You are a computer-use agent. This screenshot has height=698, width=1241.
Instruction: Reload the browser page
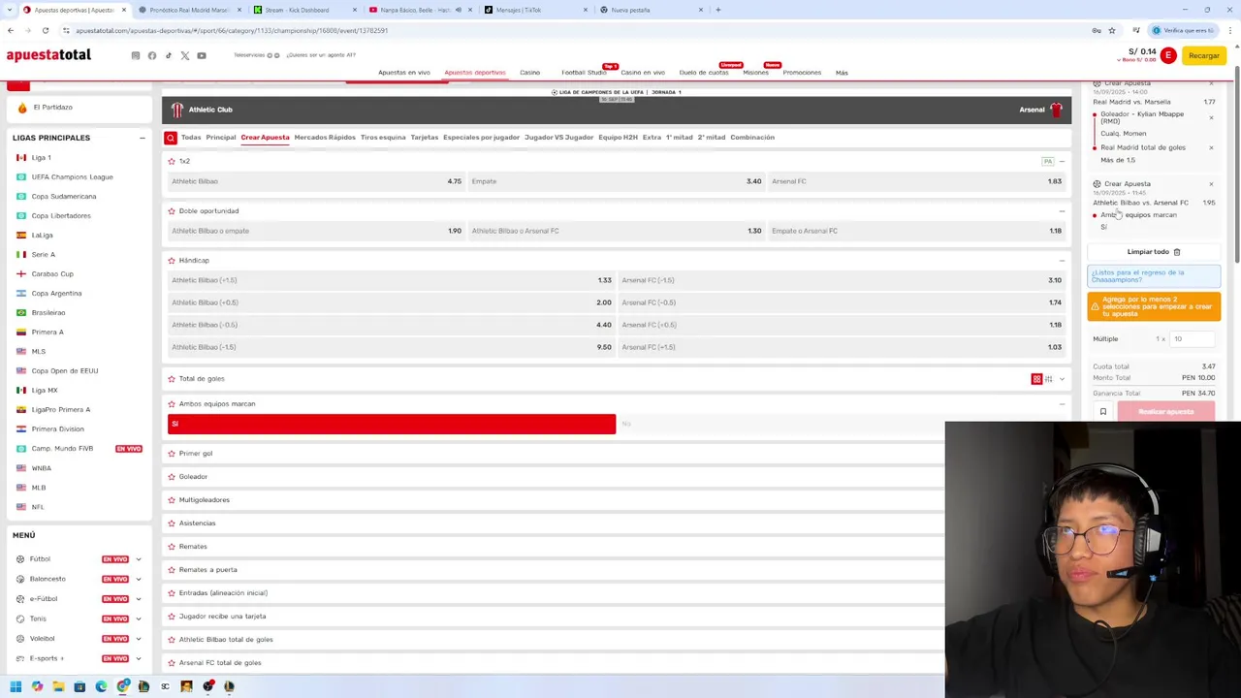click(45, 30)
